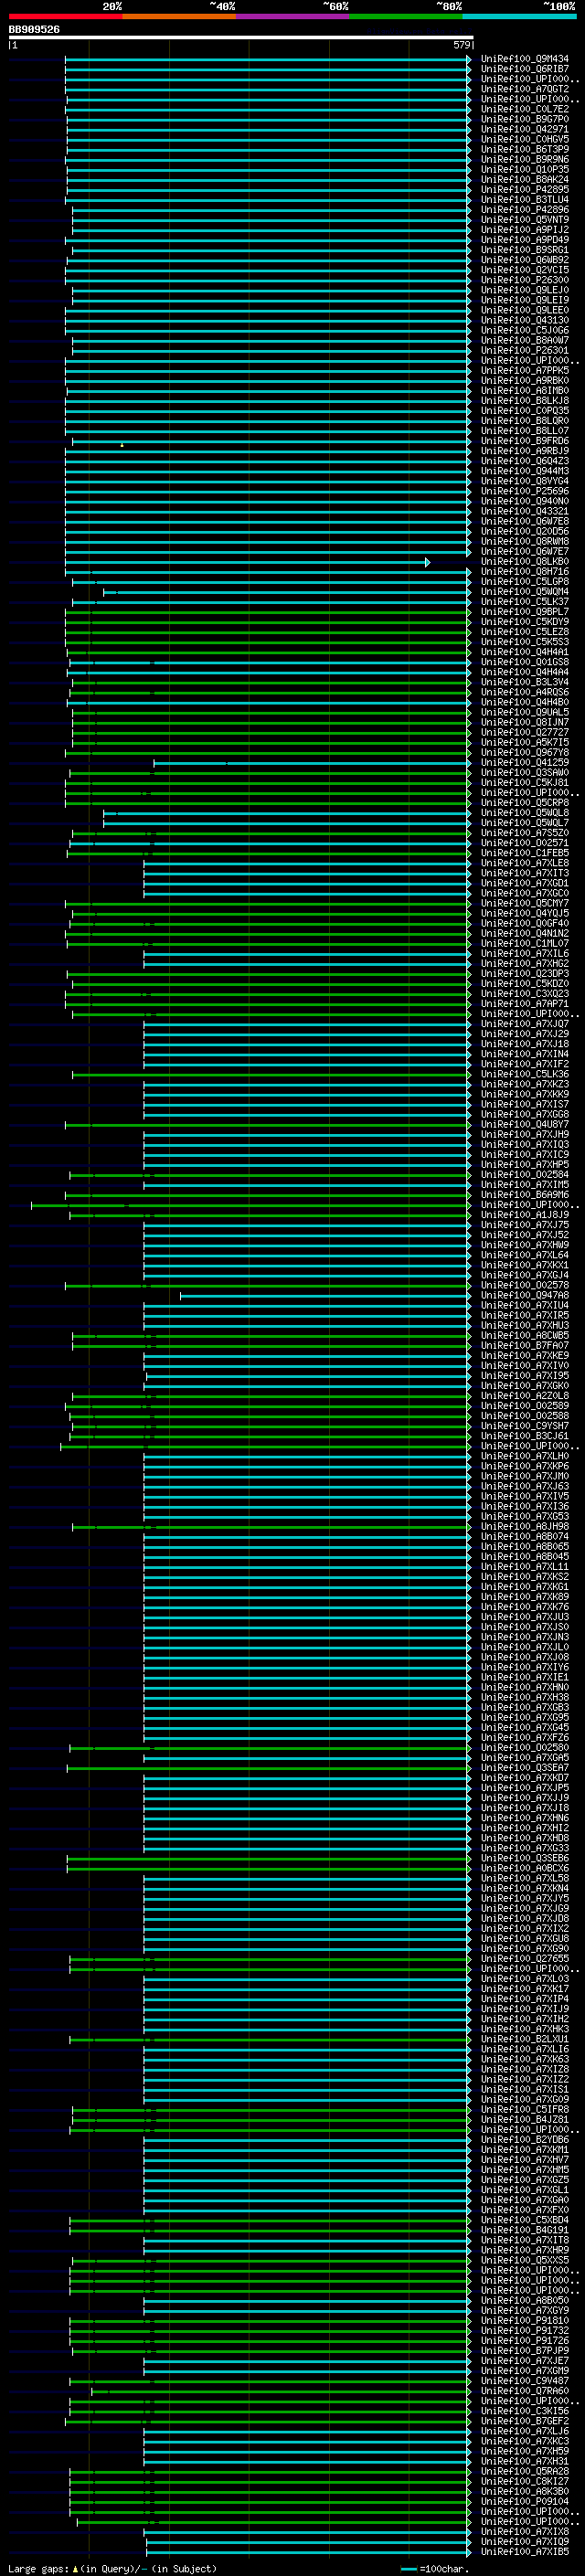Select hit label UniRef100_Q10P35
The height and width of the screenshot is (2576, 585).
point(525,169)
